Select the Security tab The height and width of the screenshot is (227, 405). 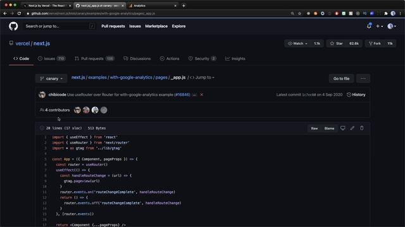202,59
